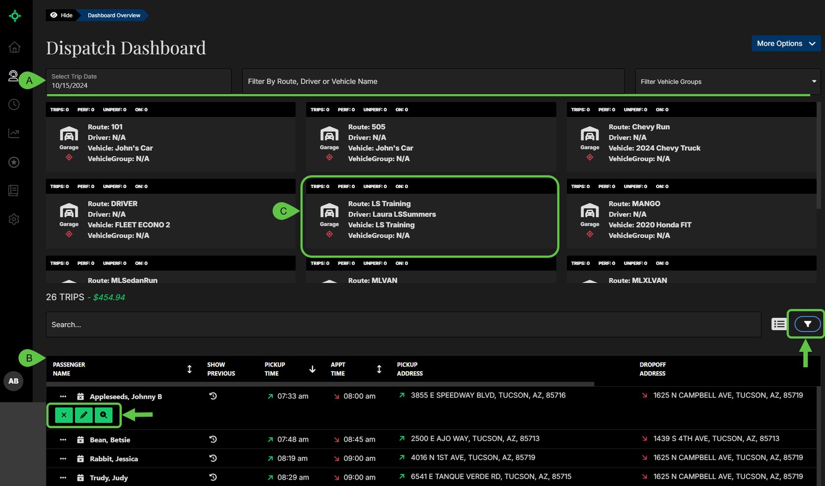Screen dimensions: 825x486
Task: Click the Hide button at top left
Action: pos(61,15)
